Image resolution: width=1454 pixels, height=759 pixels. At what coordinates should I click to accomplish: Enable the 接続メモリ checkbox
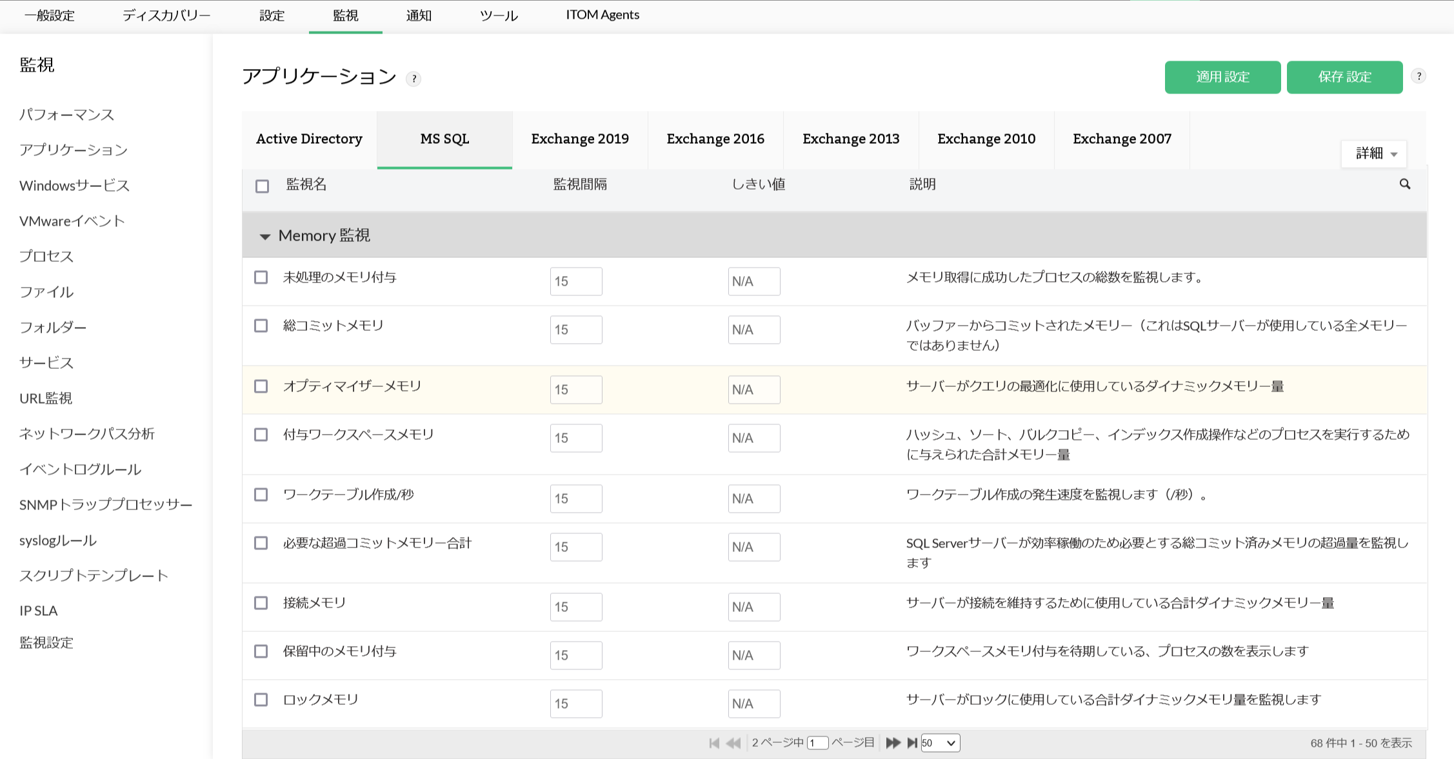click(x=261, y=603)
